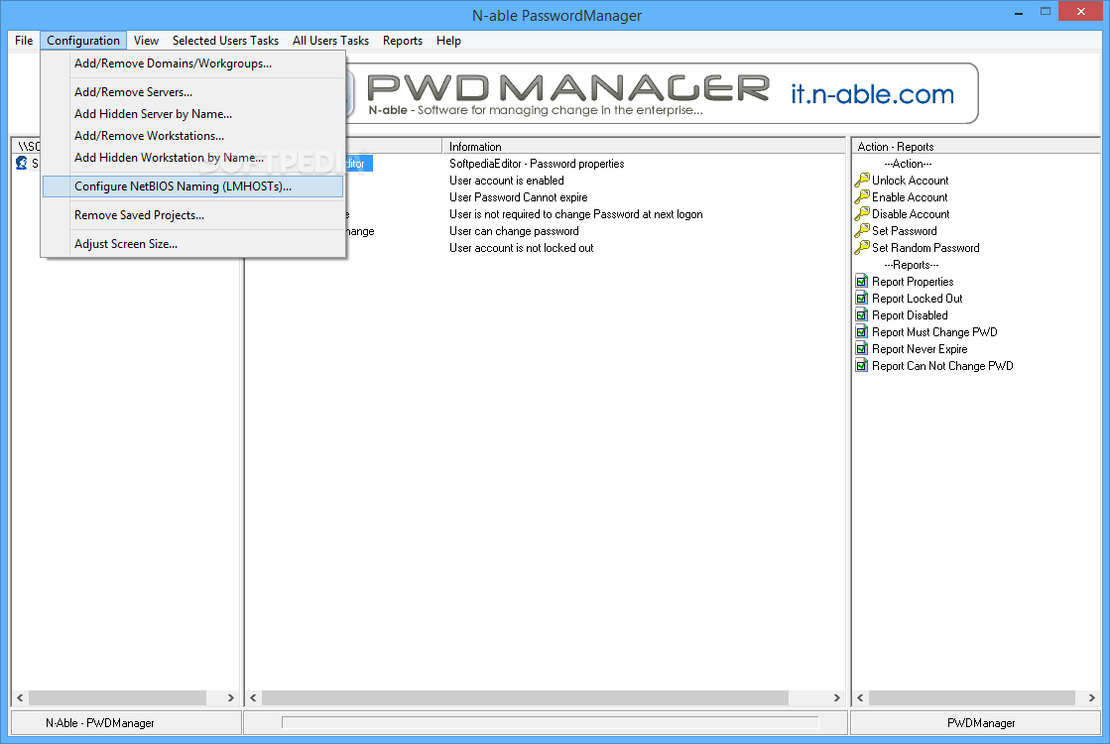This screenshot has width=1110, height=744.
Task: Select 'User can change password' row
Action: point(514,231)
